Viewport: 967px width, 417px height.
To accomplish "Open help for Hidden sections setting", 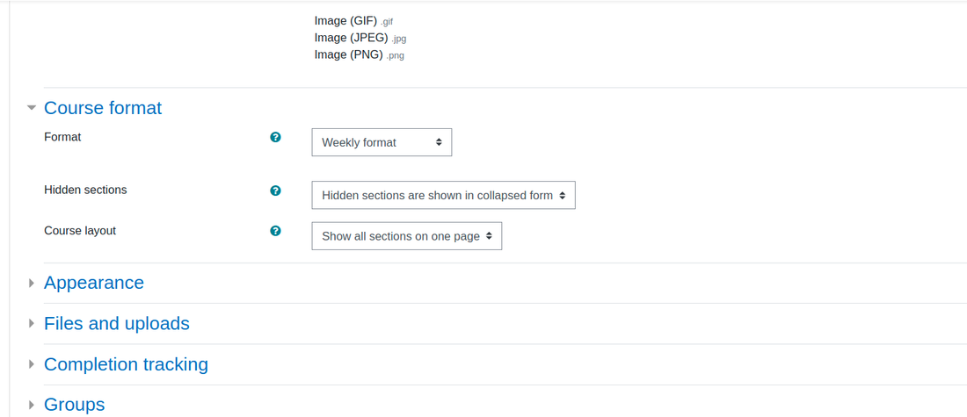I will click(276, 191).
